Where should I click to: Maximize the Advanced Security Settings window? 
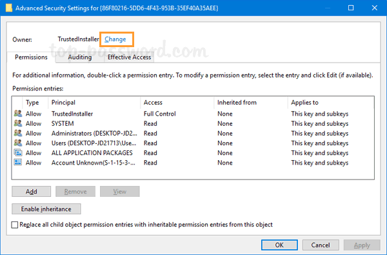351,8
